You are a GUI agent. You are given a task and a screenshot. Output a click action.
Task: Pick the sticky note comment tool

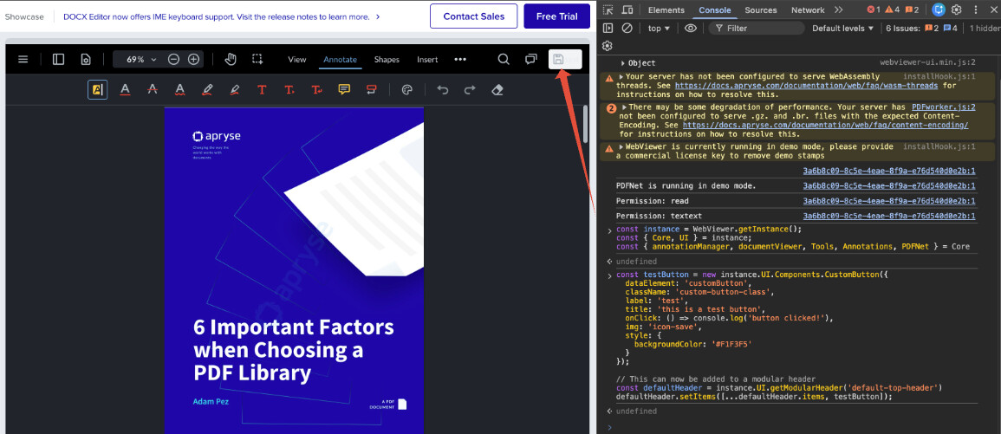(x=344, y=89)
